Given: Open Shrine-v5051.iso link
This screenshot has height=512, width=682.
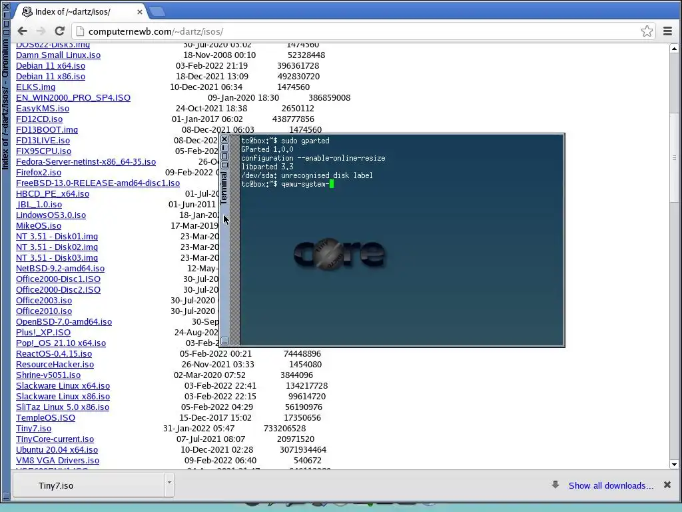Looking at the screenshot, I should 48,375.
